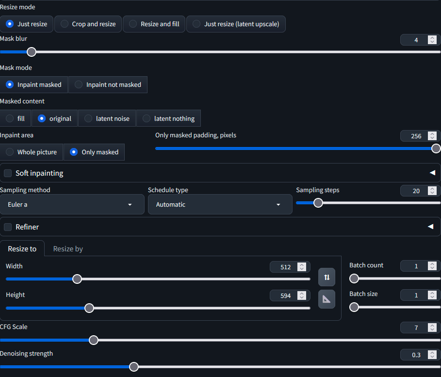The height and width of the screenshot is (377, 441).
Task: Click the CFG Scale stepper arrows
Action: (x=432, y=328)
